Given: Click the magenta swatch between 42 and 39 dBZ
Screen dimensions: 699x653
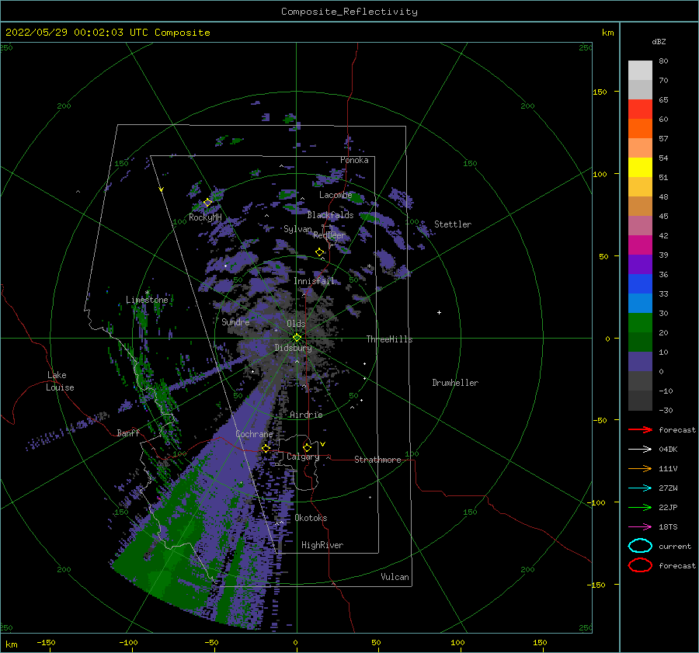Looking at the screenshot, I should 640,245.
